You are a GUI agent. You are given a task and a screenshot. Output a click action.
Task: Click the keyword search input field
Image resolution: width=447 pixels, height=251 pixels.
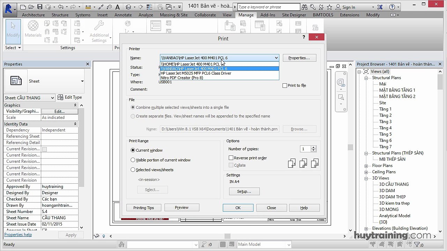269,7
